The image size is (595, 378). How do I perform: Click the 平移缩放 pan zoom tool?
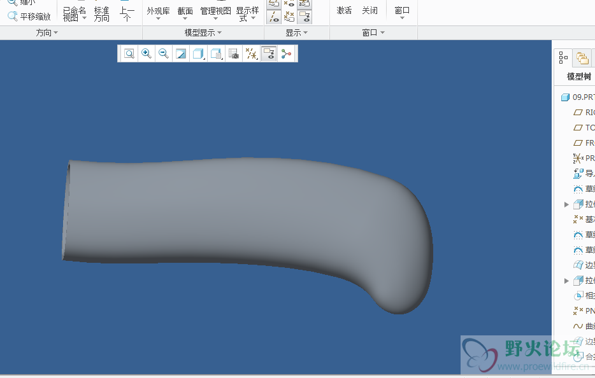pyautogui.click(x=29, y=17)
